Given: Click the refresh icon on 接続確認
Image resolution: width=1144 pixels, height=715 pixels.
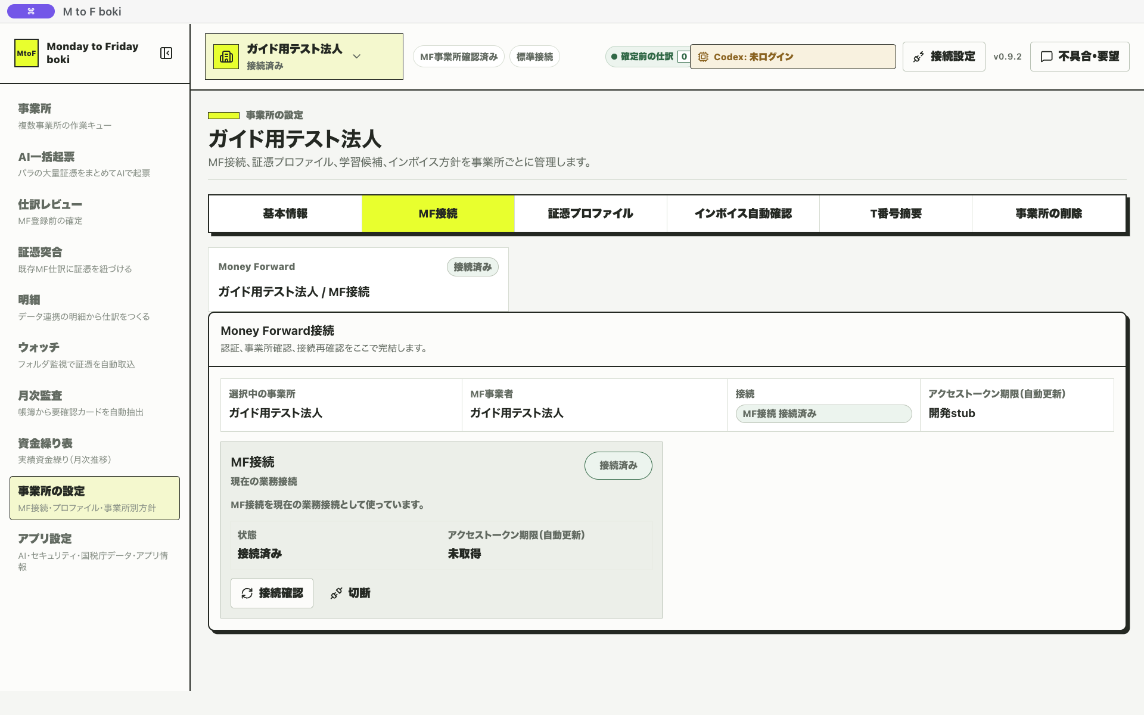Looking at the screenshot, I should [x=247, y=593].
